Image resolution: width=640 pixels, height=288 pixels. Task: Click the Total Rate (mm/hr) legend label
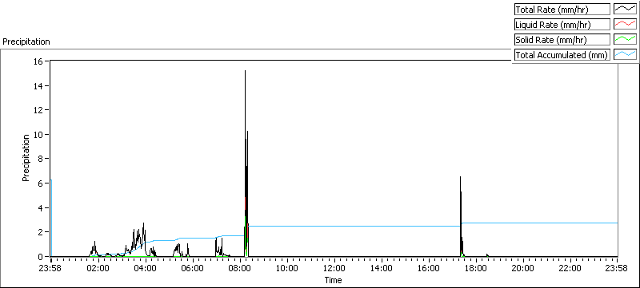coord(562,10)
